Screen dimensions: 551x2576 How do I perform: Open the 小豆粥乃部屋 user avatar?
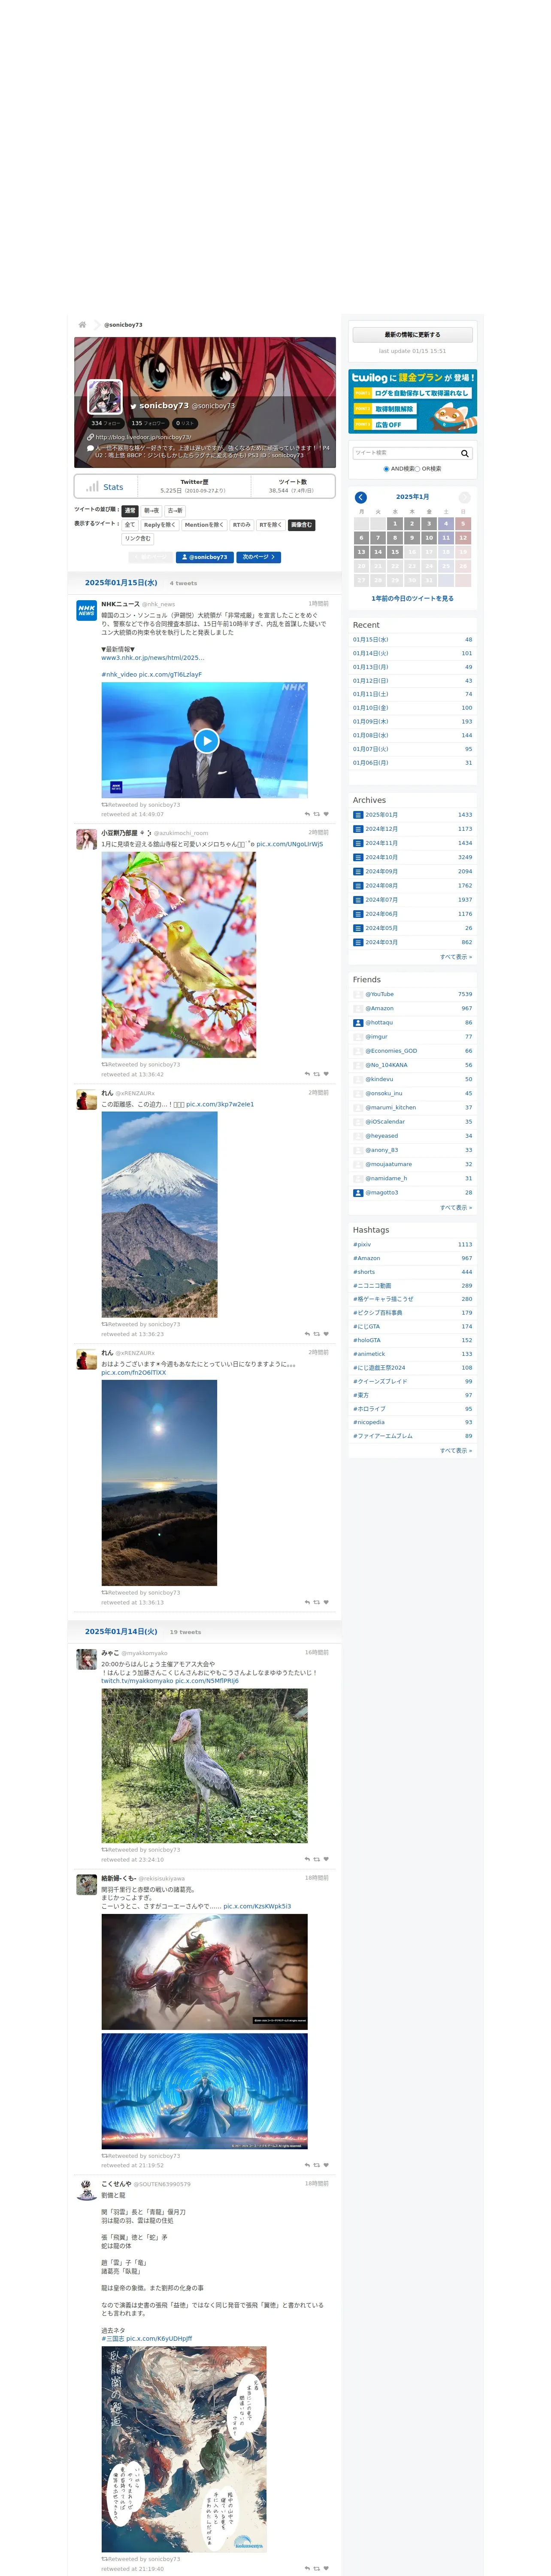point(87,839)
